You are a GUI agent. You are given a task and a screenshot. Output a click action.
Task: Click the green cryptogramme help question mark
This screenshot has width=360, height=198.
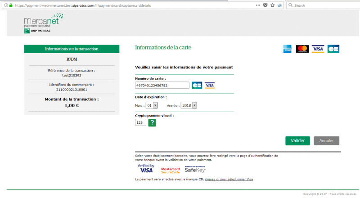[152, 122]
